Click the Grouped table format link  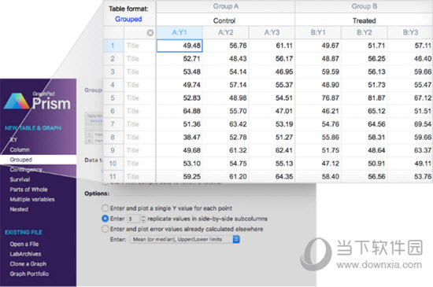pyautogui.click(x=128, y=19)
